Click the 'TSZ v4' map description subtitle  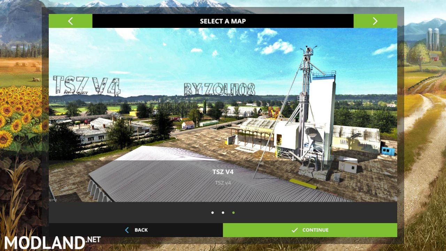[223, 183]
